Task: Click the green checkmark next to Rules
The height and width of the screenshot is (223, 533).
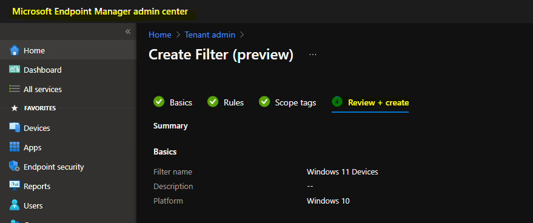Action: [213, 102]
